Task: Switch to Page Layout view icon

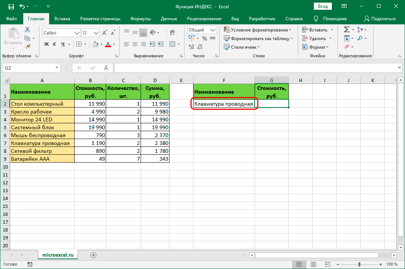Action: [313, 264]
